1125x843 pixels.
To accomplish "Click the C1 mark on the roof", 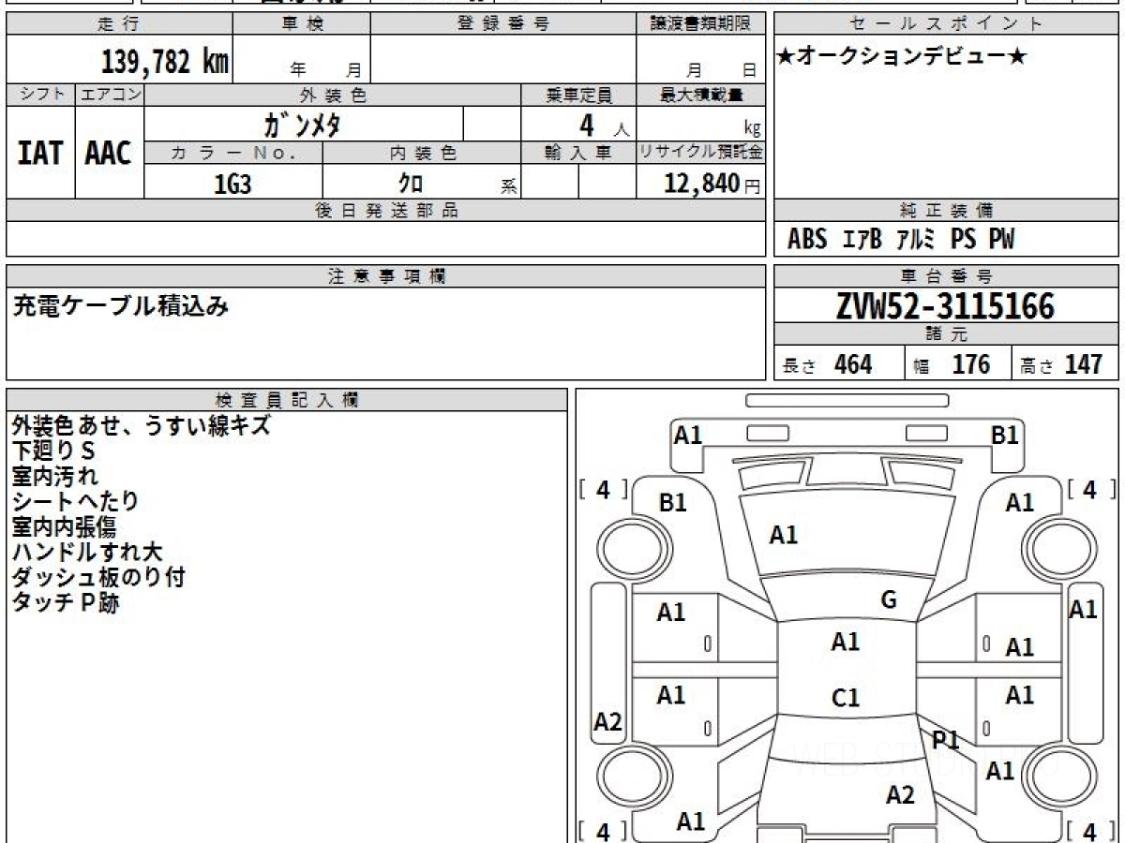I will [846, 698].
